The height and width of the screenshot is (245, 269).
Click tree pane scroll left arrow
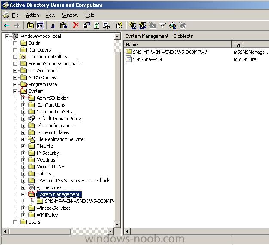[5, 231]
